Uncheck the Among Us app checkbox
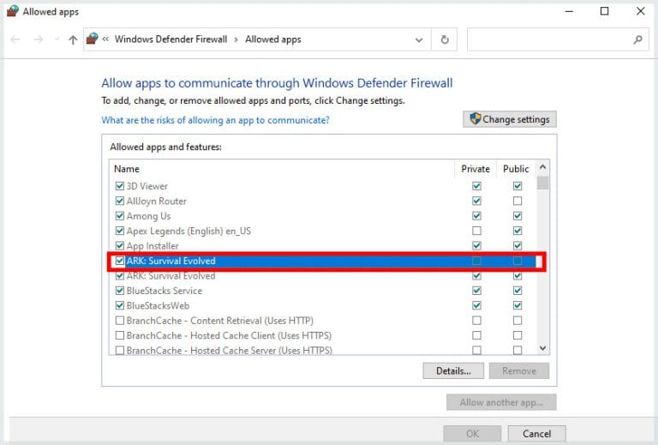The width and height of the screenshot is (658, 445). coord(119,216)
